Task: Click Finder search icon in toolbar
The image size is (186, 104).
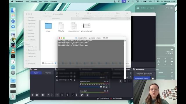Action: [127, 14]
